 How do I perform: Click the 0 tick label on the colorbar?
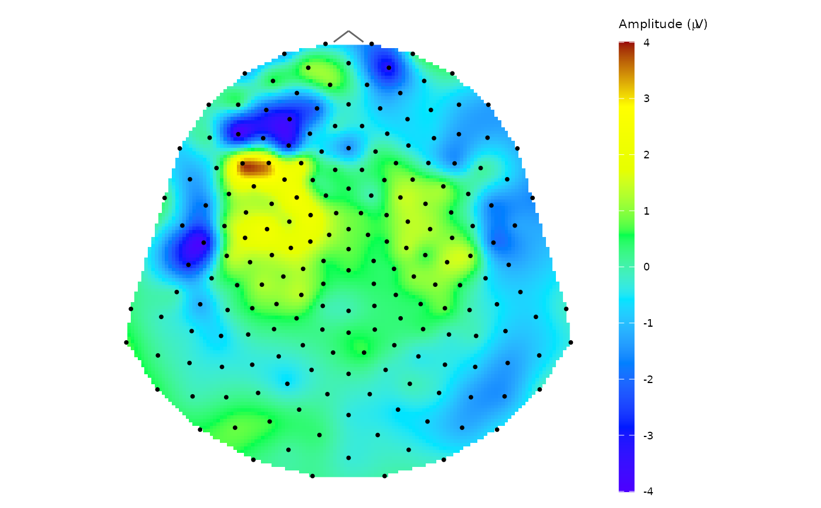(646, 267)
